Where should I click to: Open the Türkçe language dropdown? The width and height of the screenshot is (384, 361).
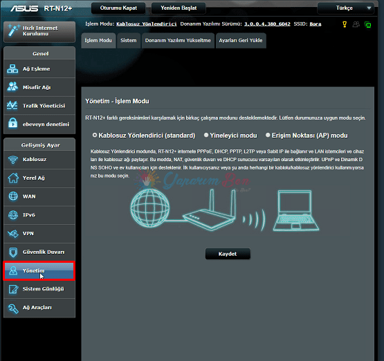click(345, 8)
